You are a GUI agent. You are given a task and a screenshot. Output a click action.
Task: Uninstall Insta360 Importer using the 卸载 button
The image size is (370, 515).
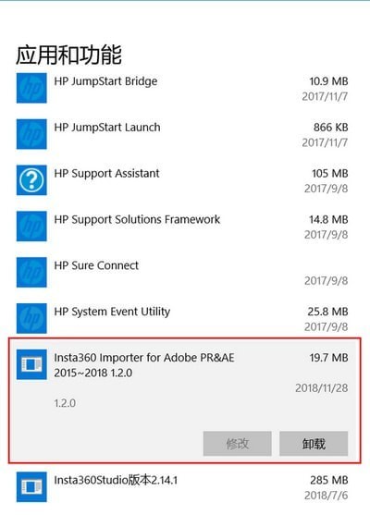pyautogui.click(x=314, y=444)
